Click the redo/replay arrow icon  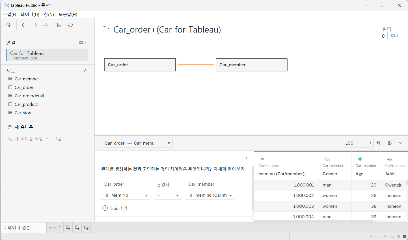tap(45, 25)
